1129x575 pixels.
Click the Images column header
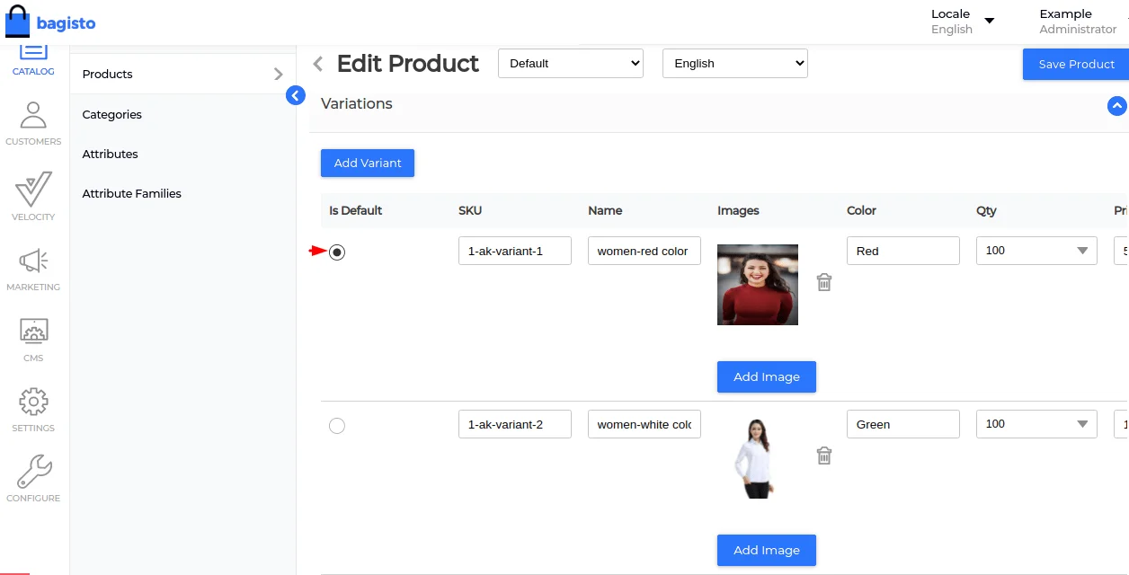[738, 210]
